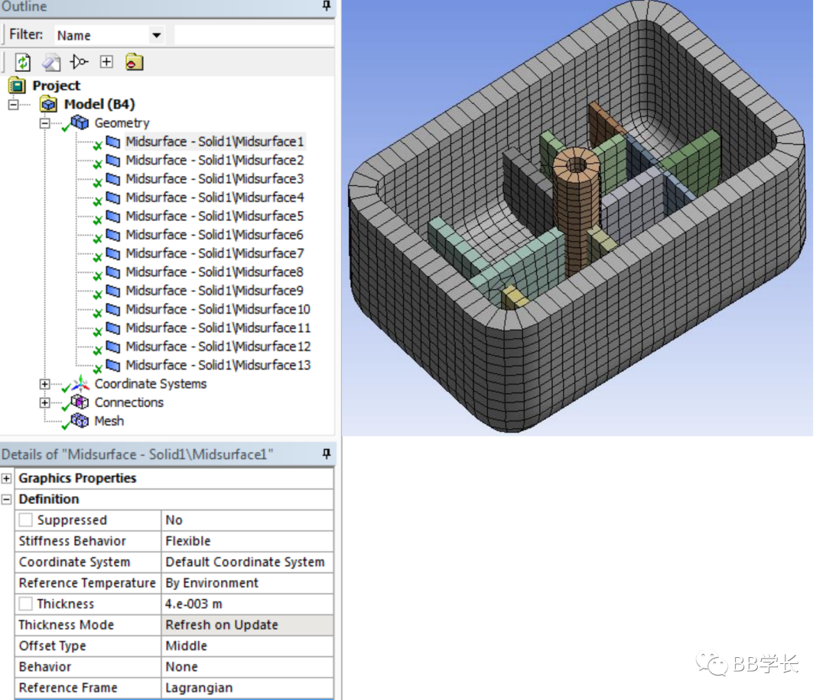The width and height of the screenshot is (826, 700).
Task: Click the Reference Frame Lagrangian value
Action: pos(247,687)
